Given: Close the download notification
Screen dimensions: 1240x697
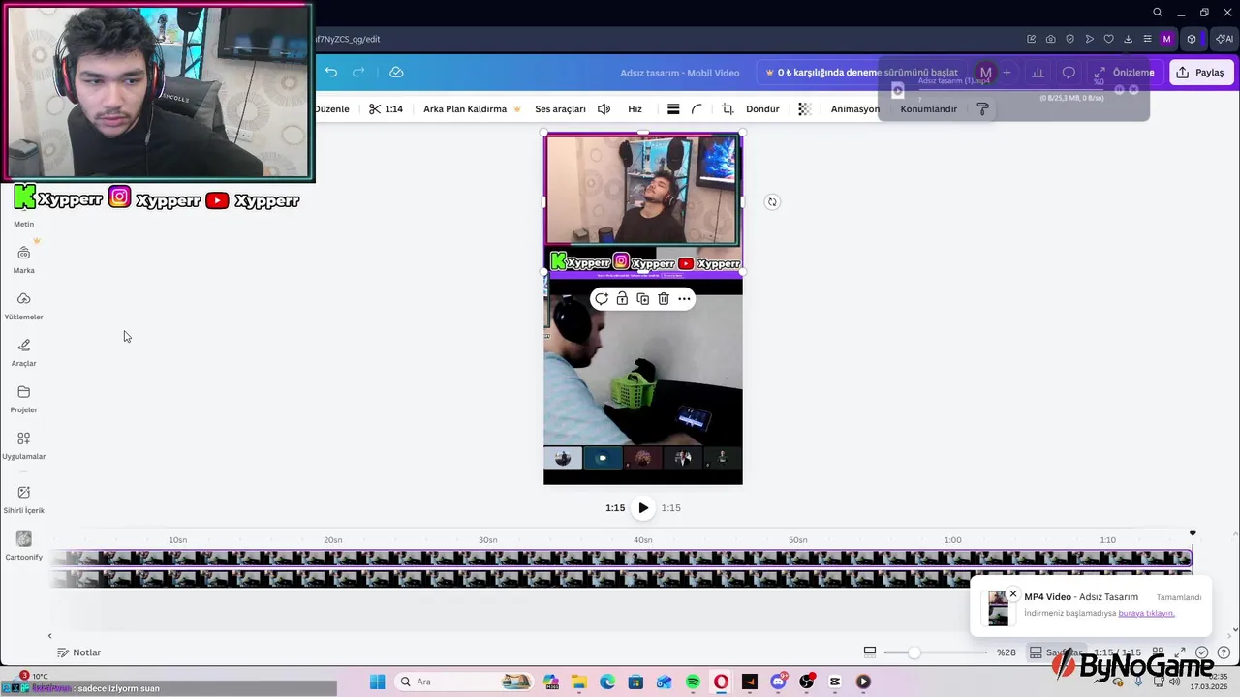Looking at the screenshot, I should tap(1013, 594).
